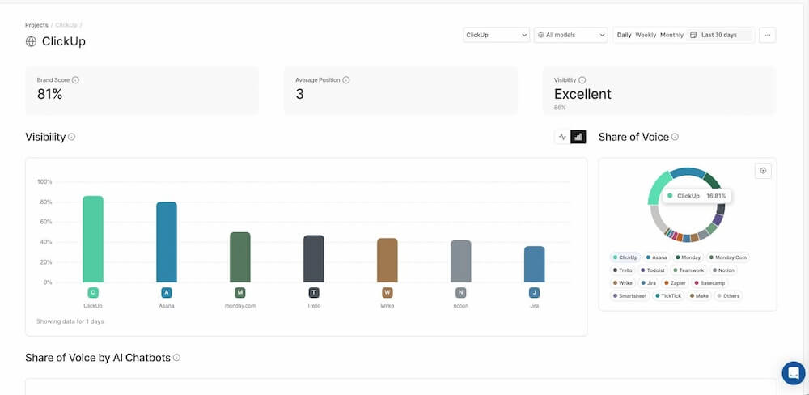Click the brown Wrike bar in chart
The width and height of the screenshot is (809, 395).
click(x=388, y=261)
